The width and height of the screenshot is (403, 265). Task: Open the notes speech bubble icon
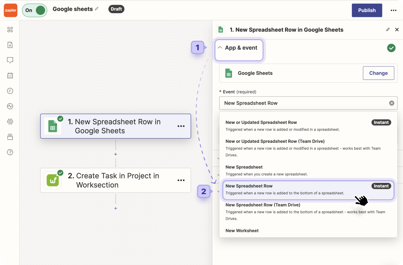click(x=10, y=60)
